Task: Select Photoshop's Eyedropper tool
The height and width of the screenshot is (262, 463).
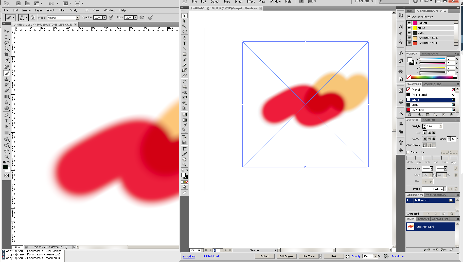Action: point(7,60)
